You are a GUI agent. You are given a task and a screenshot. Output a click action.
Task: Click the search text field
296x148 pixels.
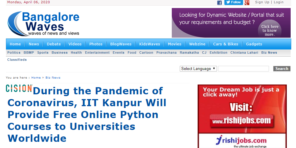tap(243, 69)
